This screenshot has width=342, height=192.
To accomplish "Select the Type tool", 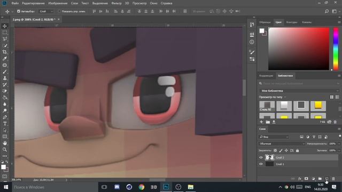I will coord(5,124).
